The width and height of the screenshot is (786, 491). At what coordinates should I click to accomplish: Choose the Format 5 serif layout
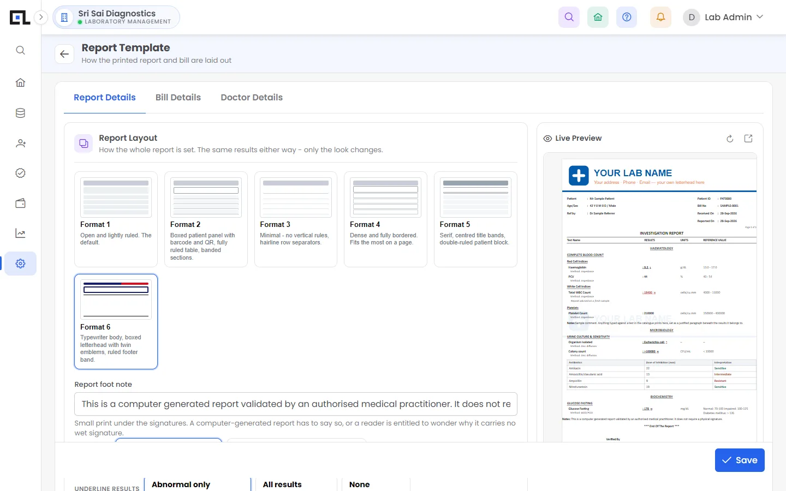[475, 219]
